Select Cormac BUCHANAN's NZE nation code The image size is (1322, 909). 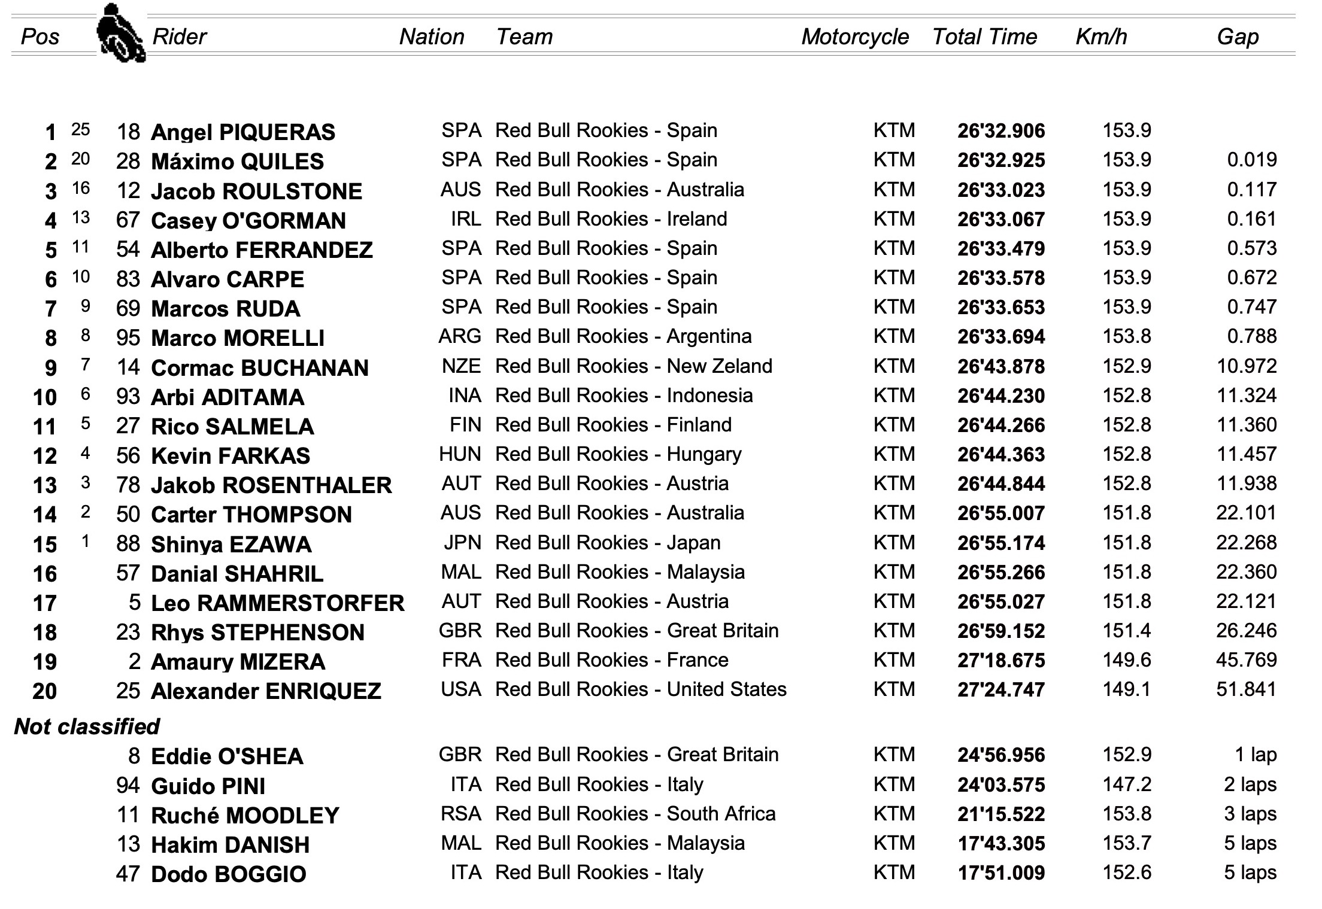(461, 366)
